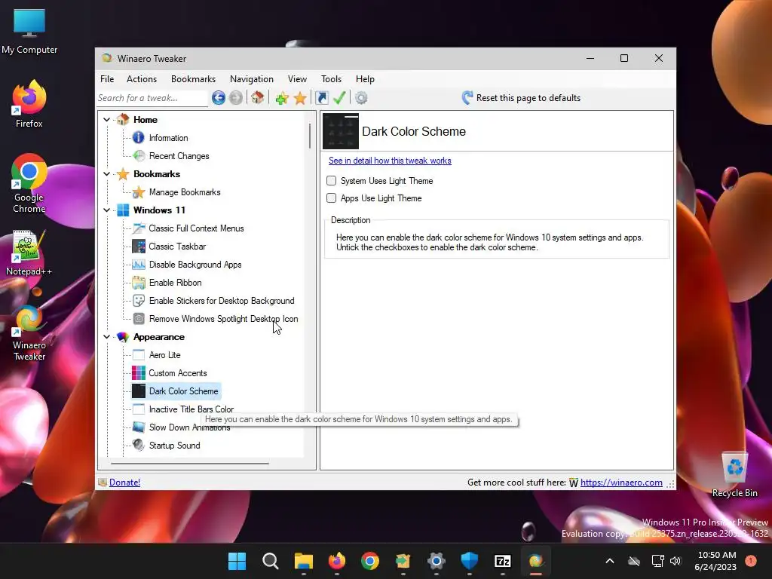This screenshot has height=579, width=772.
Task: Select Classic Full Context Menus tweak
Action: (196, 228)
